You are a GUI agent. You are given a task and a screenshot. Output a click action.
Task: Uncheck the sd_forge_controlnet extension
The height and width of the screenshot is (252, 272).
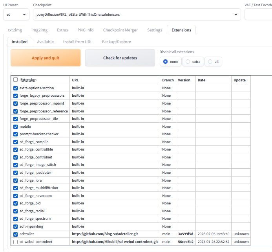tap(15, 157)
